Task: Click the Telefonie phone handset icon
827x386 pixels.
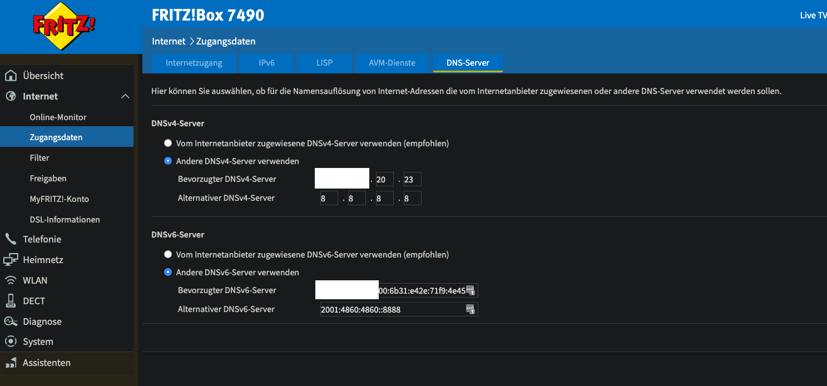Action: (x=11, y=239)
